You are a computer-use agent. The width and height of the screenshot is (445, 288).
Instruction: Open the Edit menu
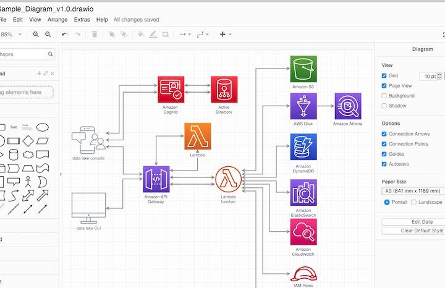coord(17,20)
